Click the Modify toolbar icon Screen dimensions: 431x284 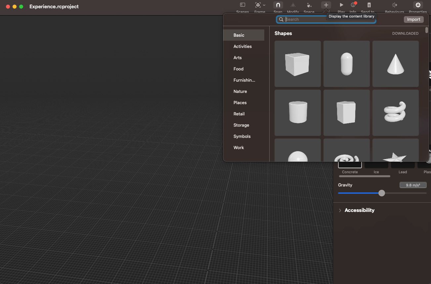pos(293,5)
